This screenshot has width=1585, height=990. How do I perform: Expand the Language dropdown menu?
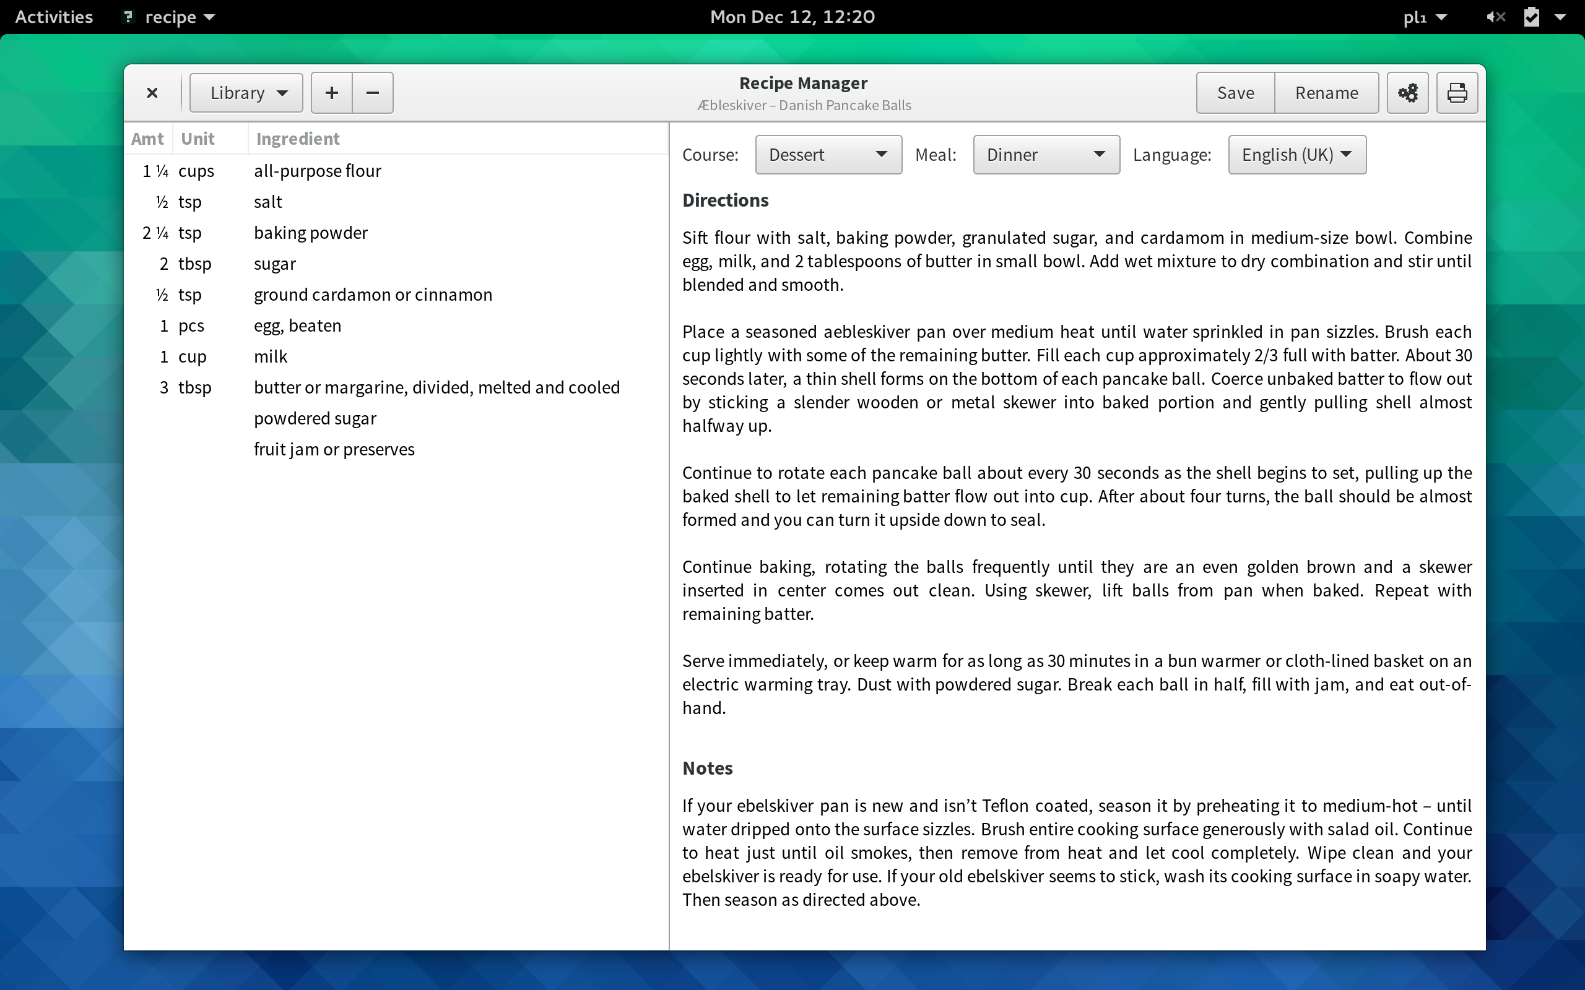(1296, 154)
